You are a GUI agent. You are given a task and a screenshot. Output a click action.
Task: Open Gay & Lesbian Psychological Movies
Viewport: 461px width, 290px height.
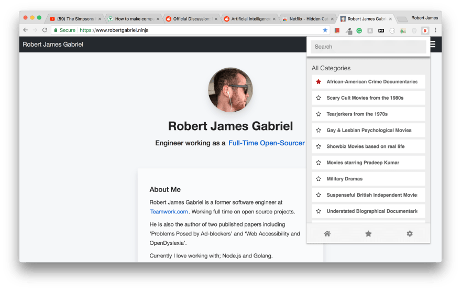369,131
